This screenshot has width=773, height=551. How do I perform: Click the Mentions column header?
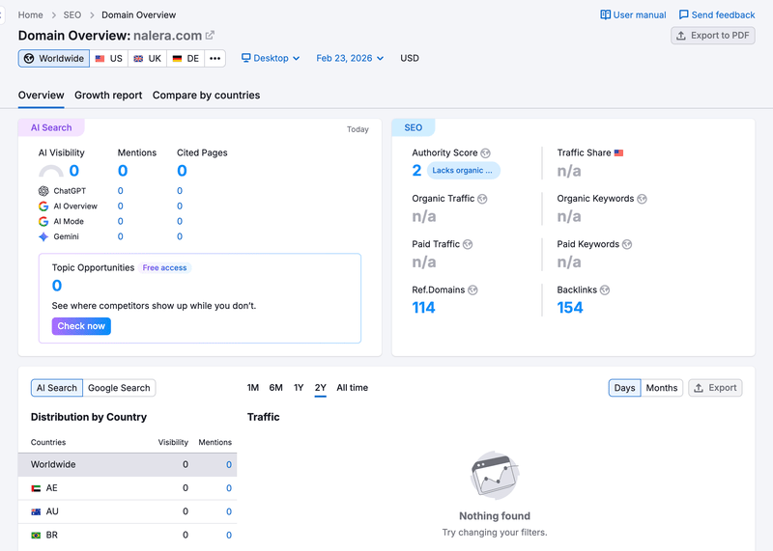(215, 442)
